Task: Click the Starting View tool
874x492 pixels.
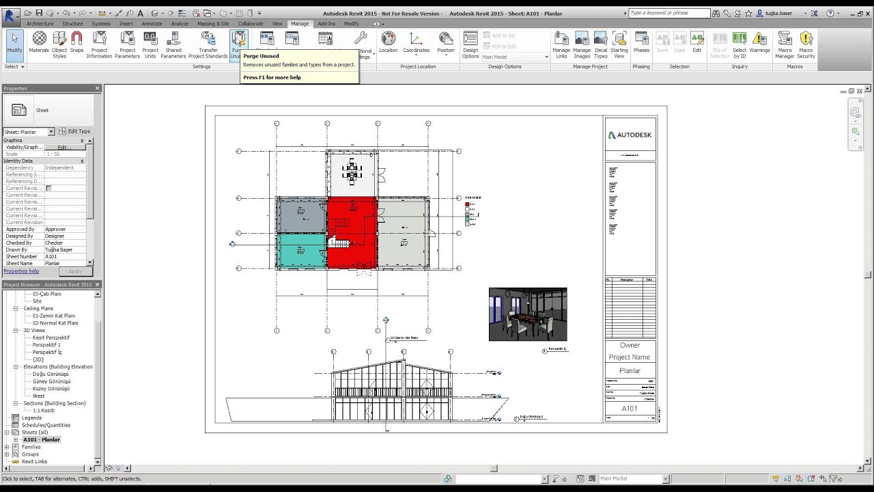Action: (x=619, y=44)
